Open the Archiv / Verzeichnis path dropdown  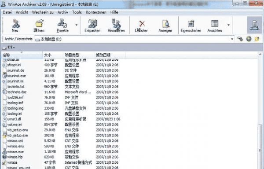tap(232, 39)
